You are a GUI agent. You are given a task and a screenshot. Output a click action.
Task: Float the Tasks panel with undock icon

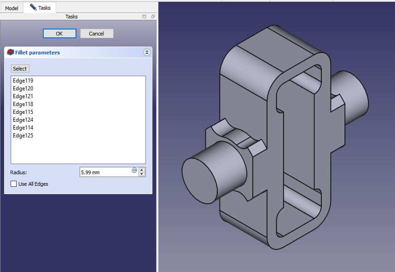(x=153, y=17)
